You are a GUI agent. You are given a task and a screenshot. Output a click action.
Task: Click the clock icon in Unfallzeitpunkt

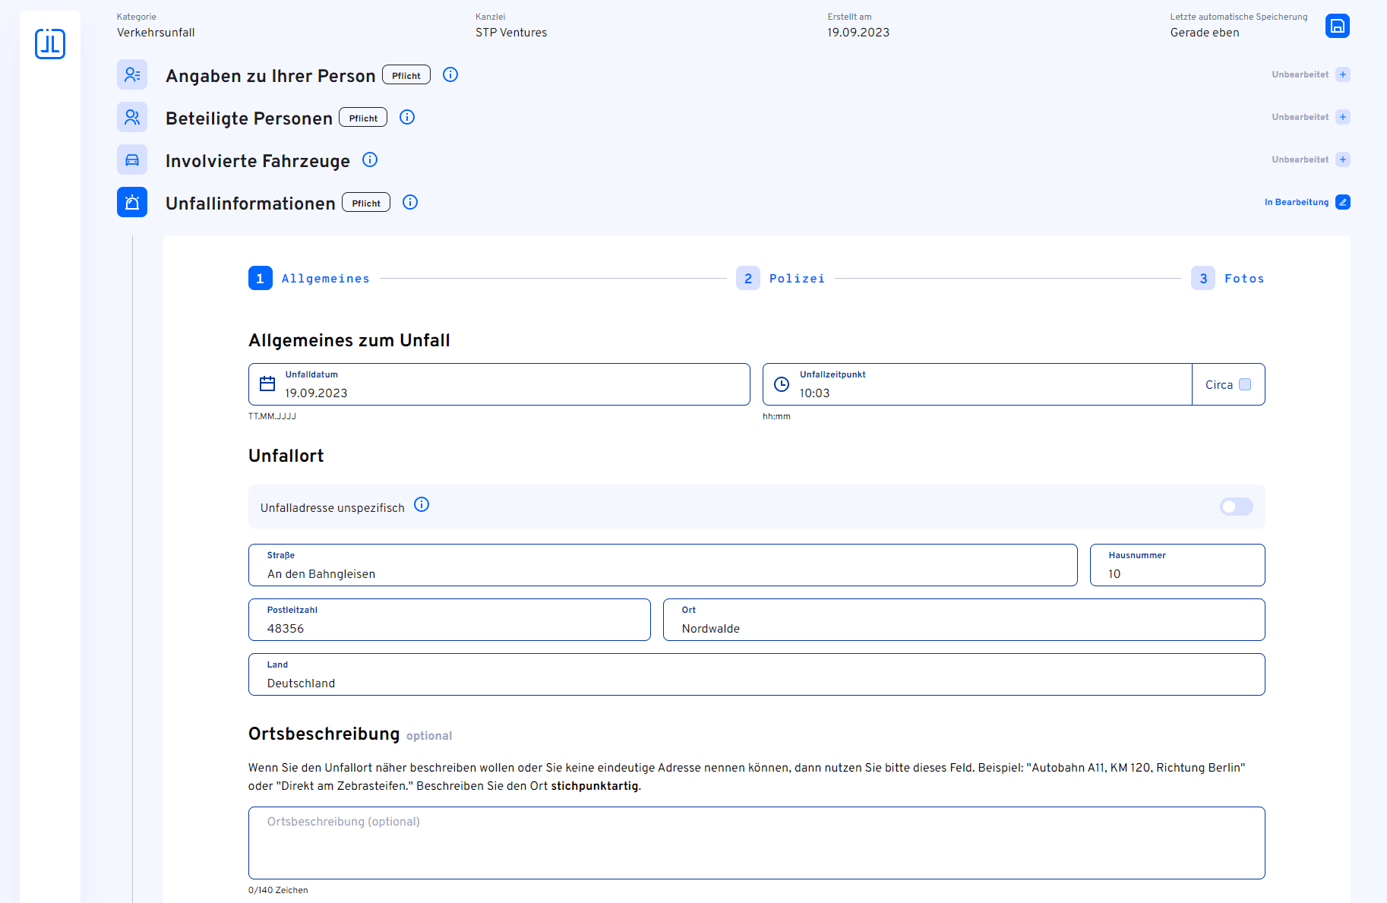(x=782, y=384)
